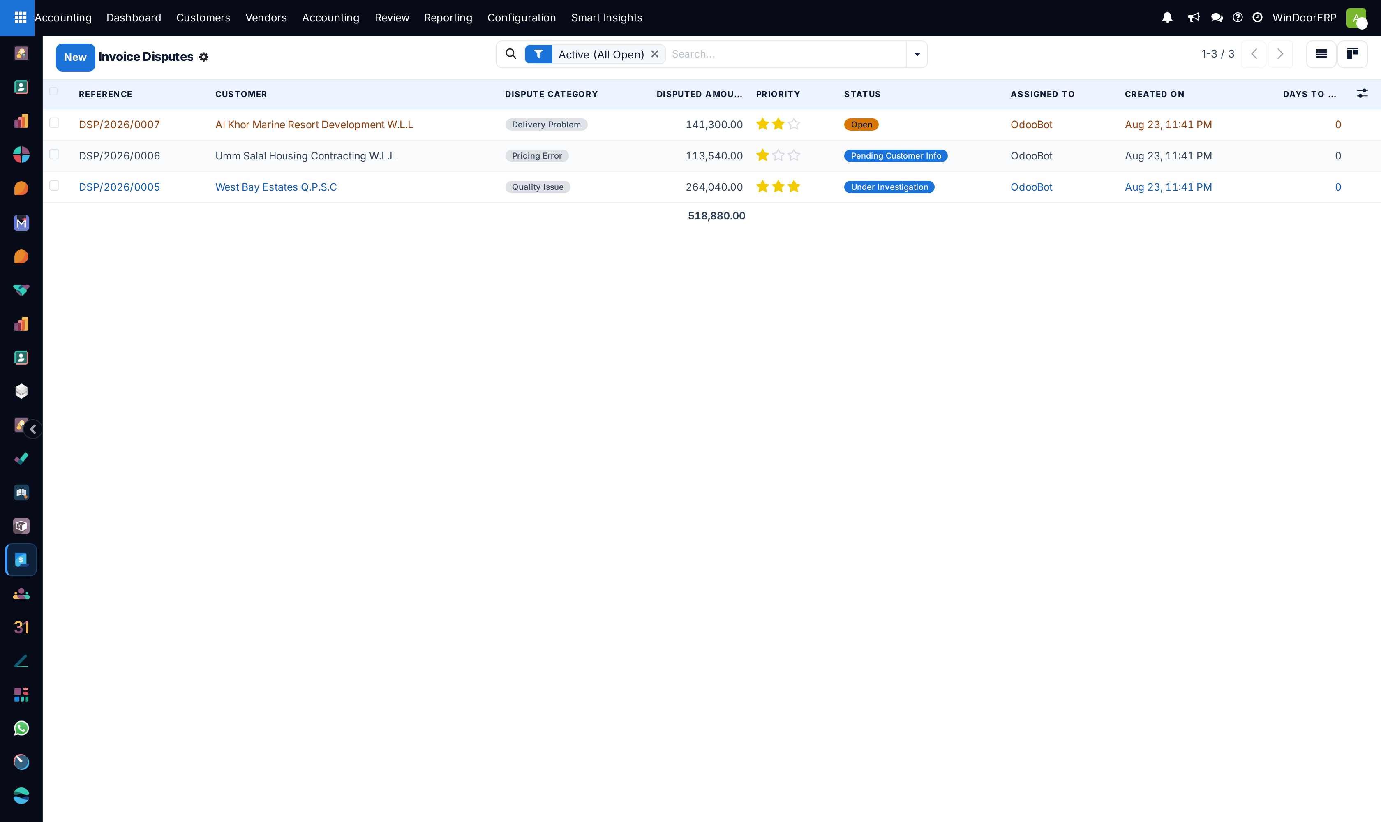Image resolution: width=1381 pixels, height=822 pixels.
Task: Check the row DSP/2026/0005
Action: 54,185
